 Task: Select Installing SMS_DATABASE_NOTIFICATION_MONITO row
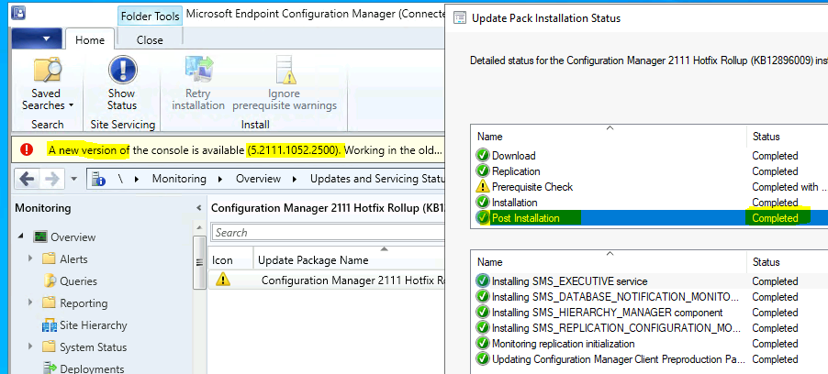tap(649, 297)
